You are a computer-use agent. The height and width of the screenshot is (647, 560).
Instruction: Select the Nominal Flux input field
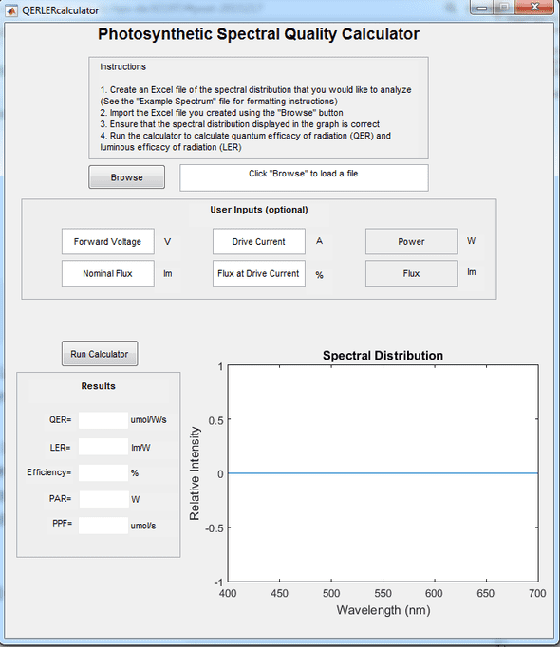coord(108,273)
